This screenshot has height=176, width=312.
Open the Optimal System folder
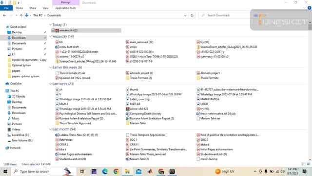pyautogui.click(x=21, y=65)
